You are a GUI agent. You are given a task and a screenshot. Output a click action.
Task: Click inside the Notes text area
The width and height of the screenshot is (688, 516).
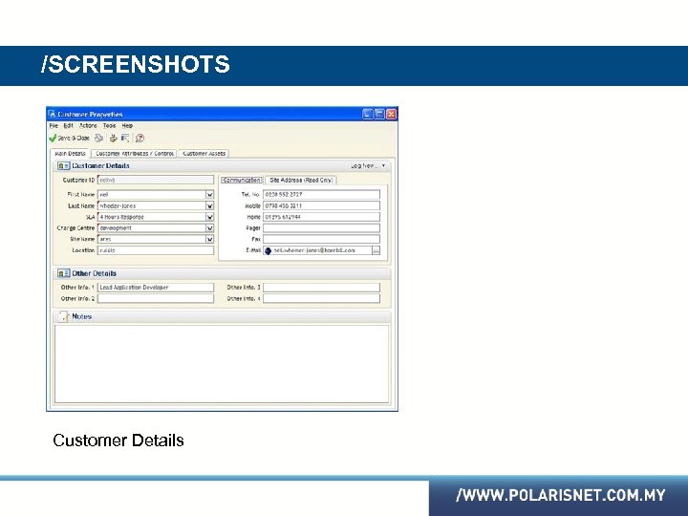coord(222,364)
